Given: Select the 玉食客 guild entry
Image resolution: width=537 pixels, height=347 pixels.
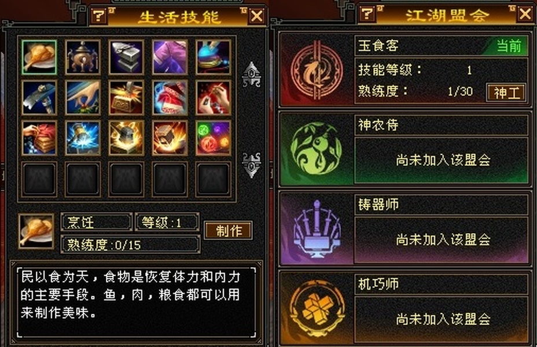Looking at the screenshot, I should [x=405, y=70].
